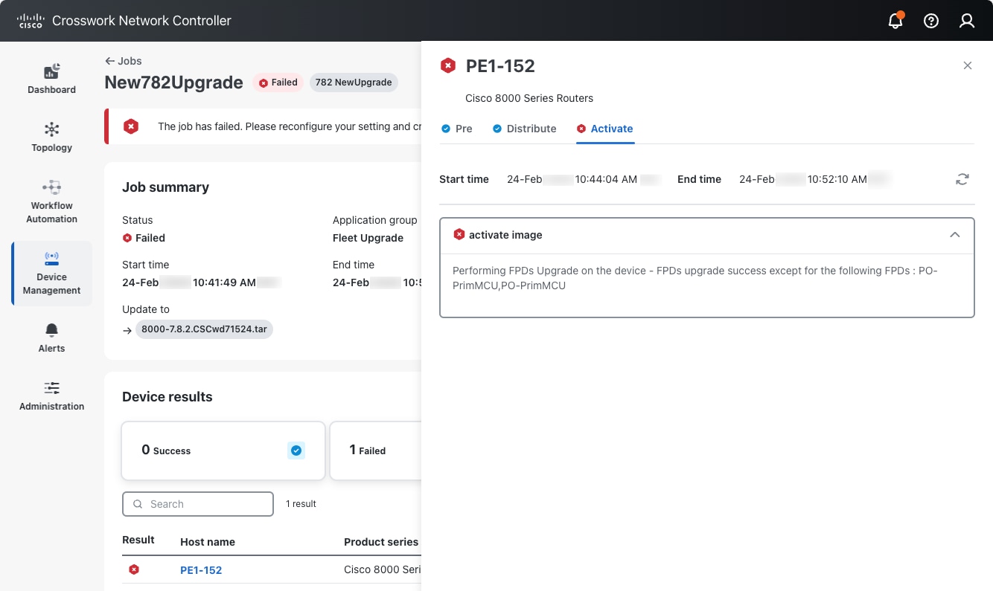This screenshot has height=591, width=993.
Task: Click the 782 NewUpgrade tag
Action: point(354,83)
